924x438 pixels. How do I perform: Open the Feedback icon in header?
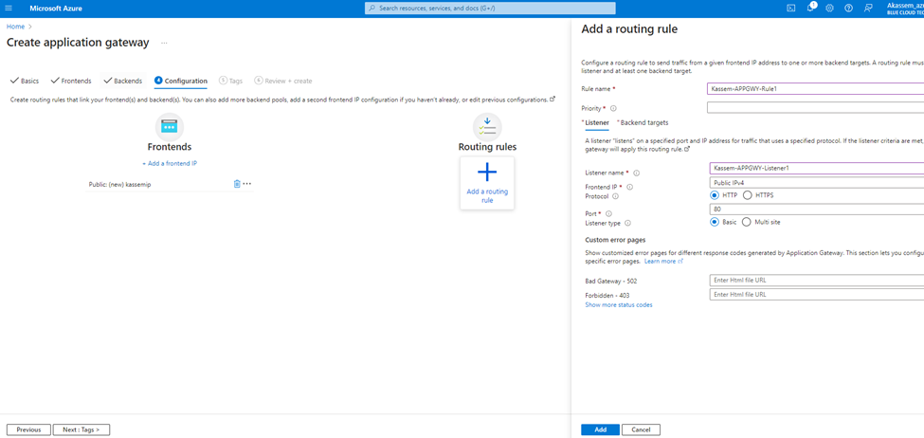(867, 9)
